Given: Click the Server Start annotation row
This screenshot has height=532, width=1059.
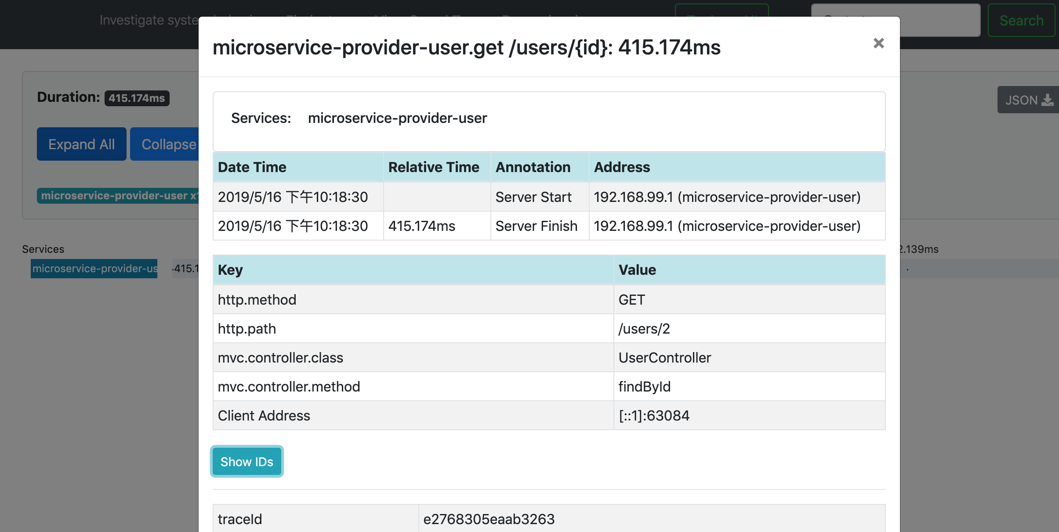Looking at the screenshot, I should click(533, 197).
